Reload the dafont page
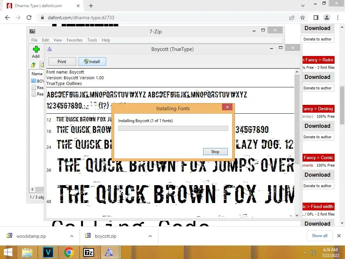The height and width of the screenshot is (259, 345). pyautogui.click(x=29, y=18)
